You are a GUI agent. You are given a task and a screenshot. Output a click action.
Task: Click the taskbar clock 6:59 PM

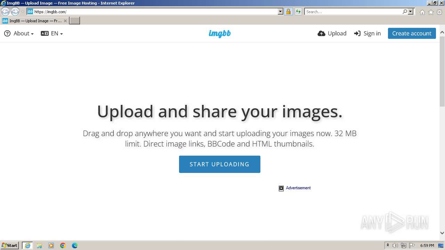tap(427, 245)
